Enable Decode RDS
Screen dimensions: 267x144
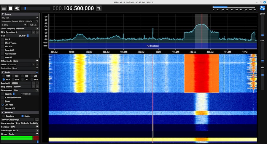pyautogui.click(x=3, y=108)
